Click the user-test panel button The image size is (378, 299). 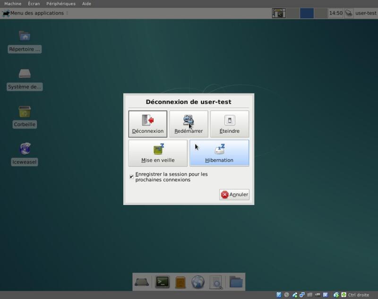tap(365, 13)
